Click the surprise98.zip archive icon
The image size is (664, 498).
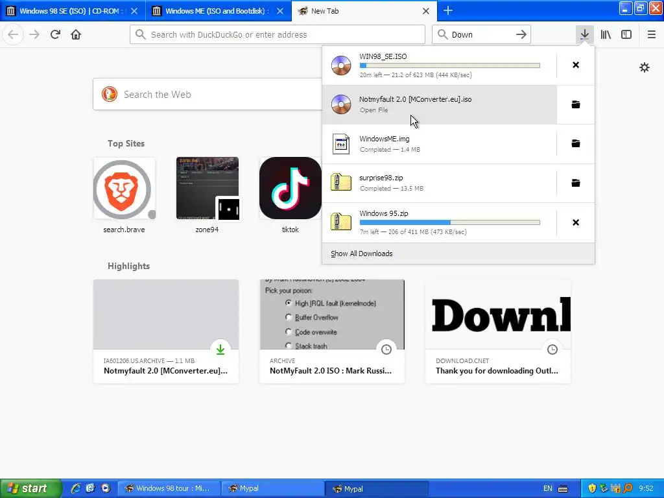(341, 182)
